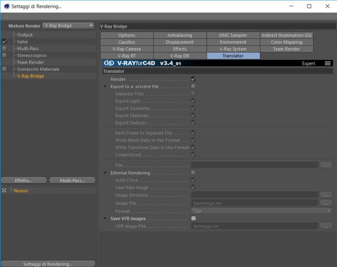Click the Multi-Pass... button

[73, 180]
